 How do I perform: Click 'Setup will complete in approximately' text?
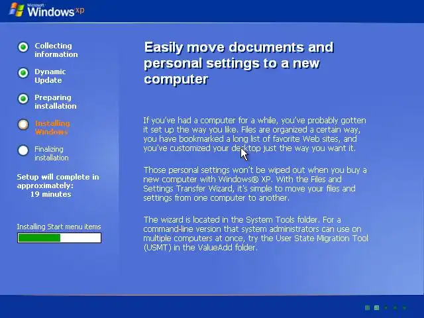58,181
